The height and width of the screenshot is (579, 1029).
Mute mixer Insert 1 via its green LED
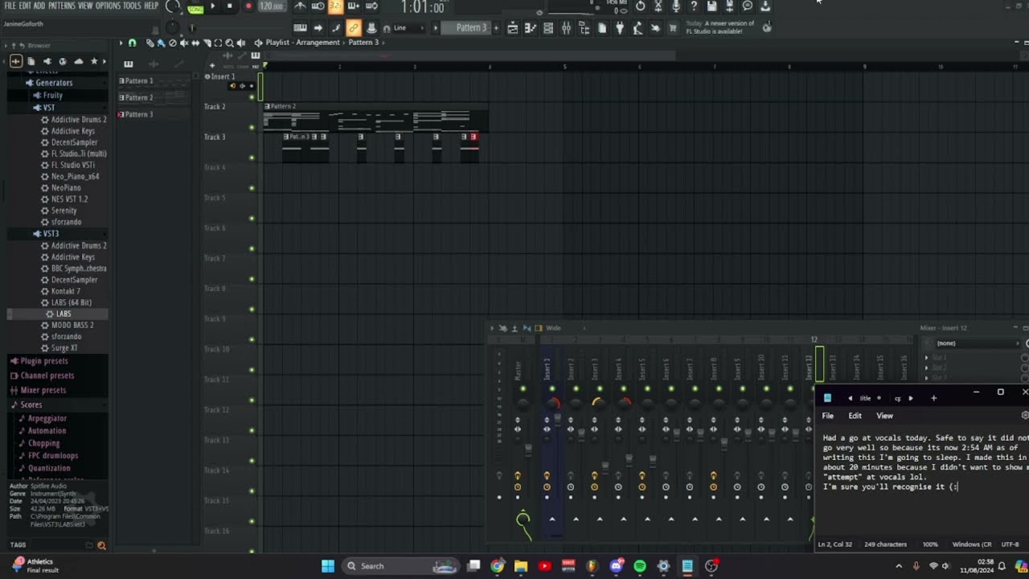[551, 389]
